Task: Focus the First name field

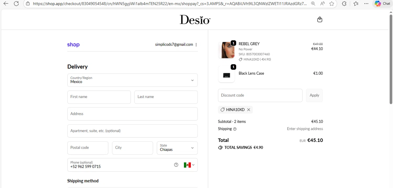Action: pos(99,97)
